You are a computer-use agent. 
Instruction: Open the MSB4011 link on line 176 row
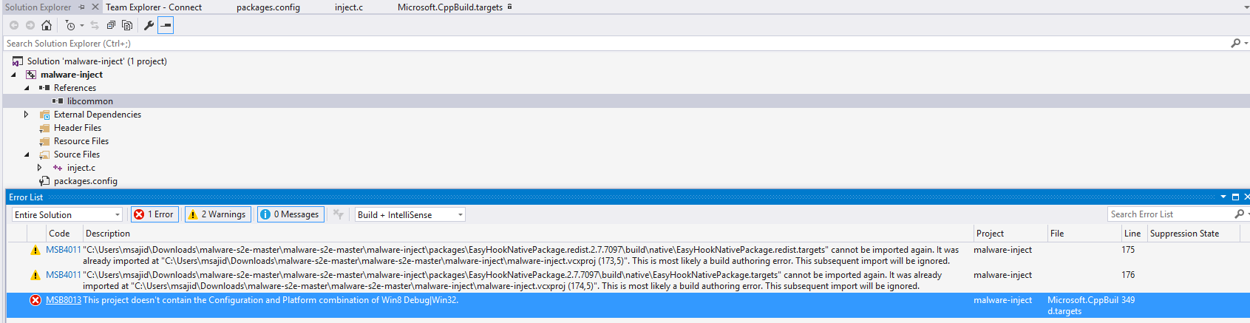coord(64,275)
